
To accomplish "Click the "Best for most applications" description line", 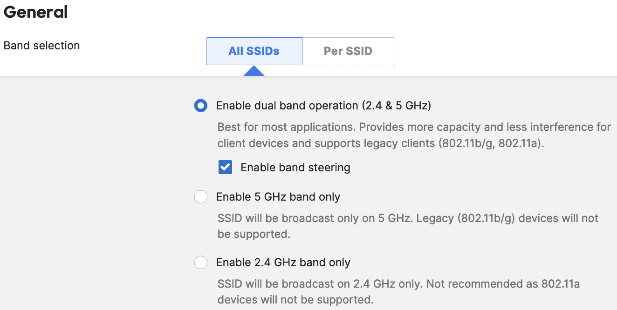I will 414,127.
